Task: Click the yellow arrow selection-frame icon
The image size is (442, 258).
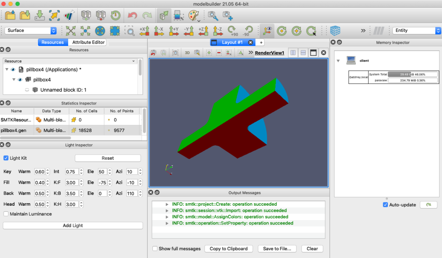Action: (x=54, y=15)
